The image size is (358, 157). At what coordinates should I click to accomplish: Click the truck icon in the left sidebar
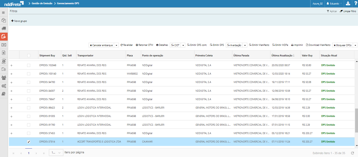[x=4, y=28]
